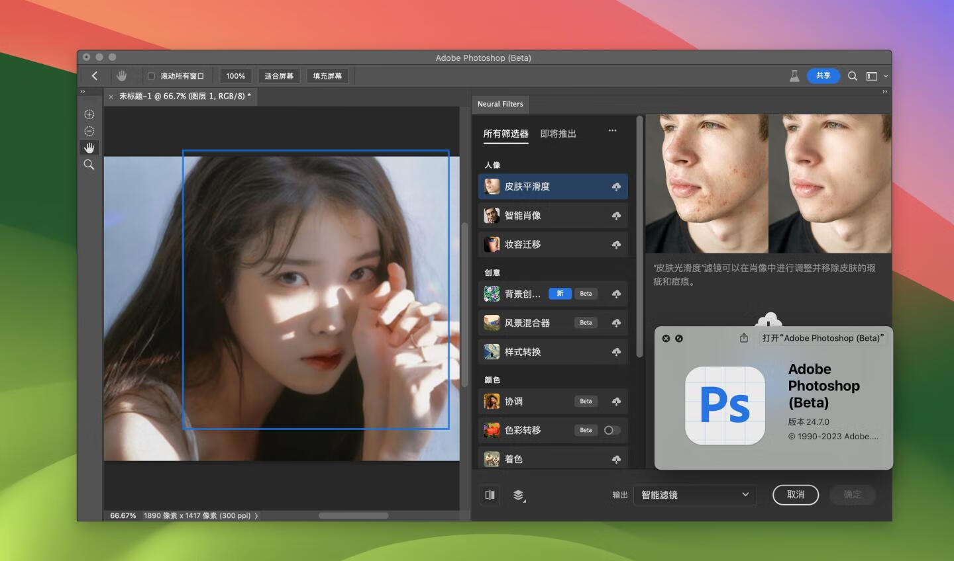Expand the workspace chevron dropdown
The width and height of the screenshot is (954, 561).
[x=886, y=76]
